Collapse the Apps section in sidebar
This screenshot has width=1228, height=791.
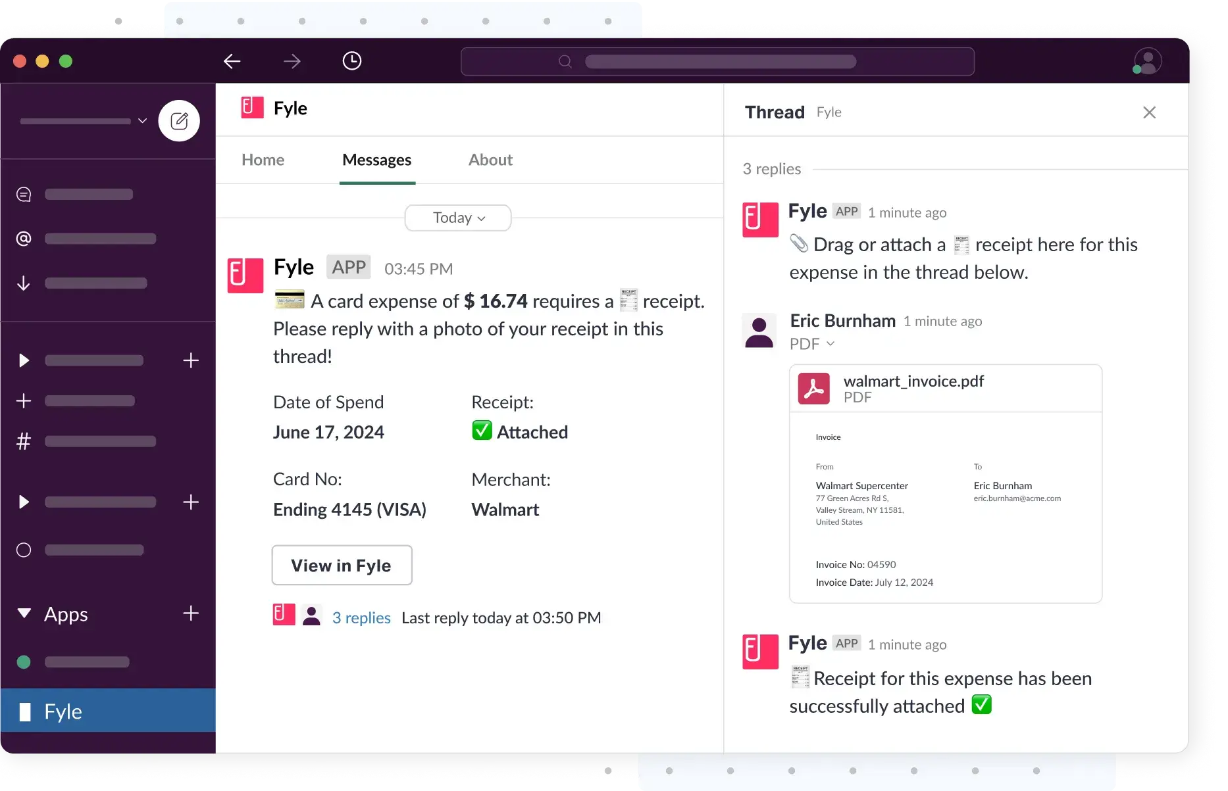point(24,613)
